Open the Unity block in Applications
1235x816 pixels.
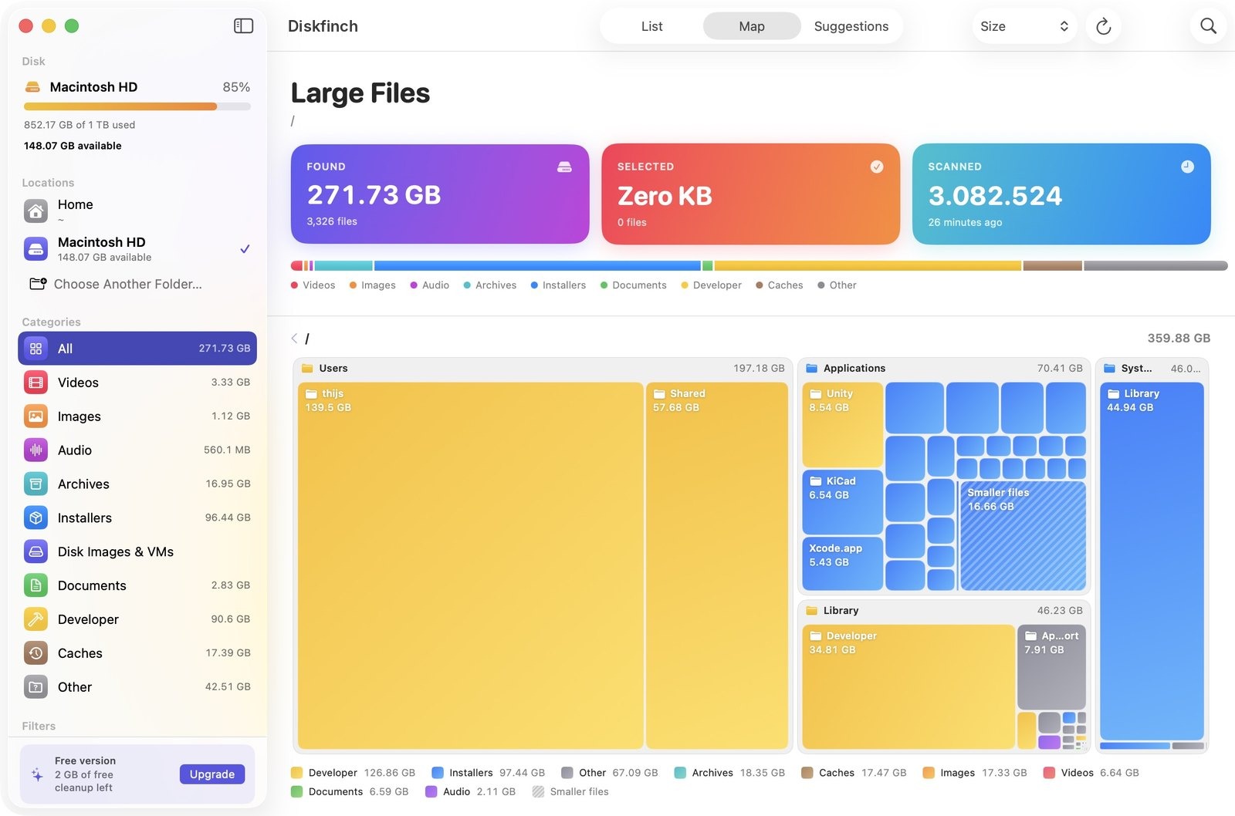[842, 424]
